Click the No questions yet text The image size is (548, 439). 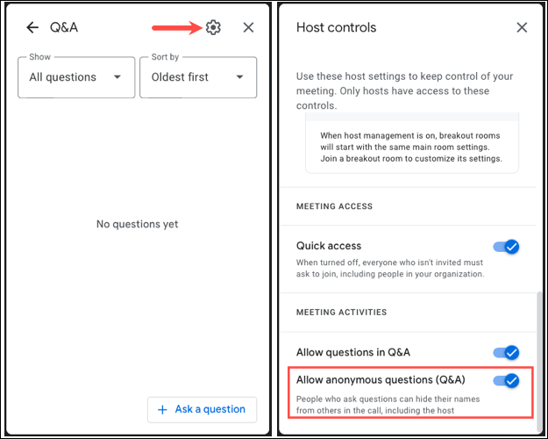(x=137, y=224)
